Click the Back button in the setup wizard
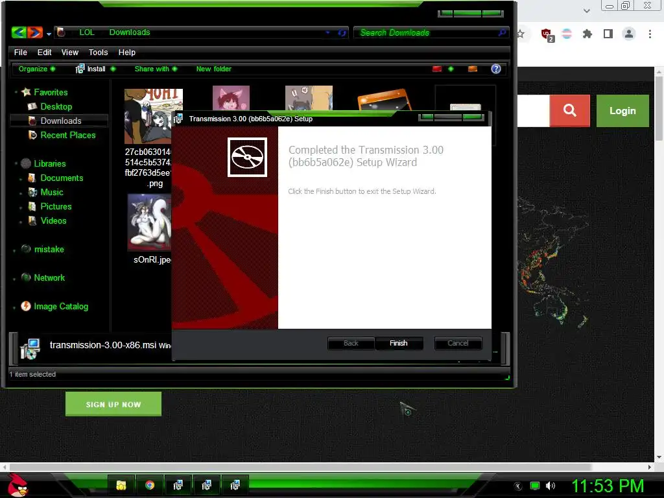The height and width of the screenshot is (498, 664). pyautogui.click(x=351, y=343)
